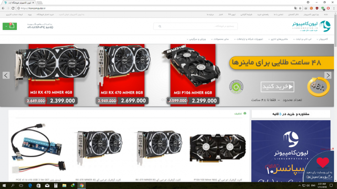Screen dimensions: 337x189
Task: Click the green guarantee badge on banner
Action: click(236, 87)
